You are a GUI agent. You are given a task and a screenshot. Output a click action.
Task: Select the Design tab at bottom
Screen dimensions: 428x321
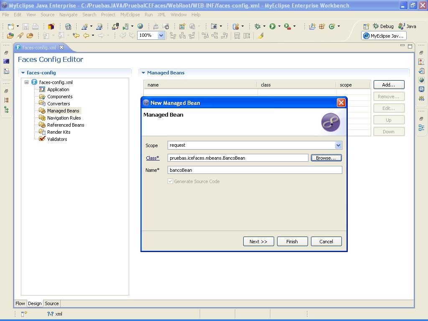click(35, 303)
